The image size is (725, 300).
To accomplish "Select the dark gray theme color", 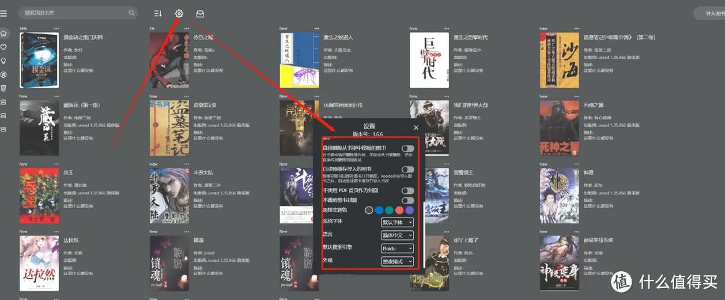I will [369, 210].
